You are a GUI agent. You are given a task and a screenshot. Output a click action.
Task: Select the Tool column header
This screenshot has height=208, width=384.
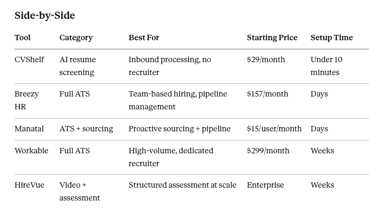coord(23,38)
